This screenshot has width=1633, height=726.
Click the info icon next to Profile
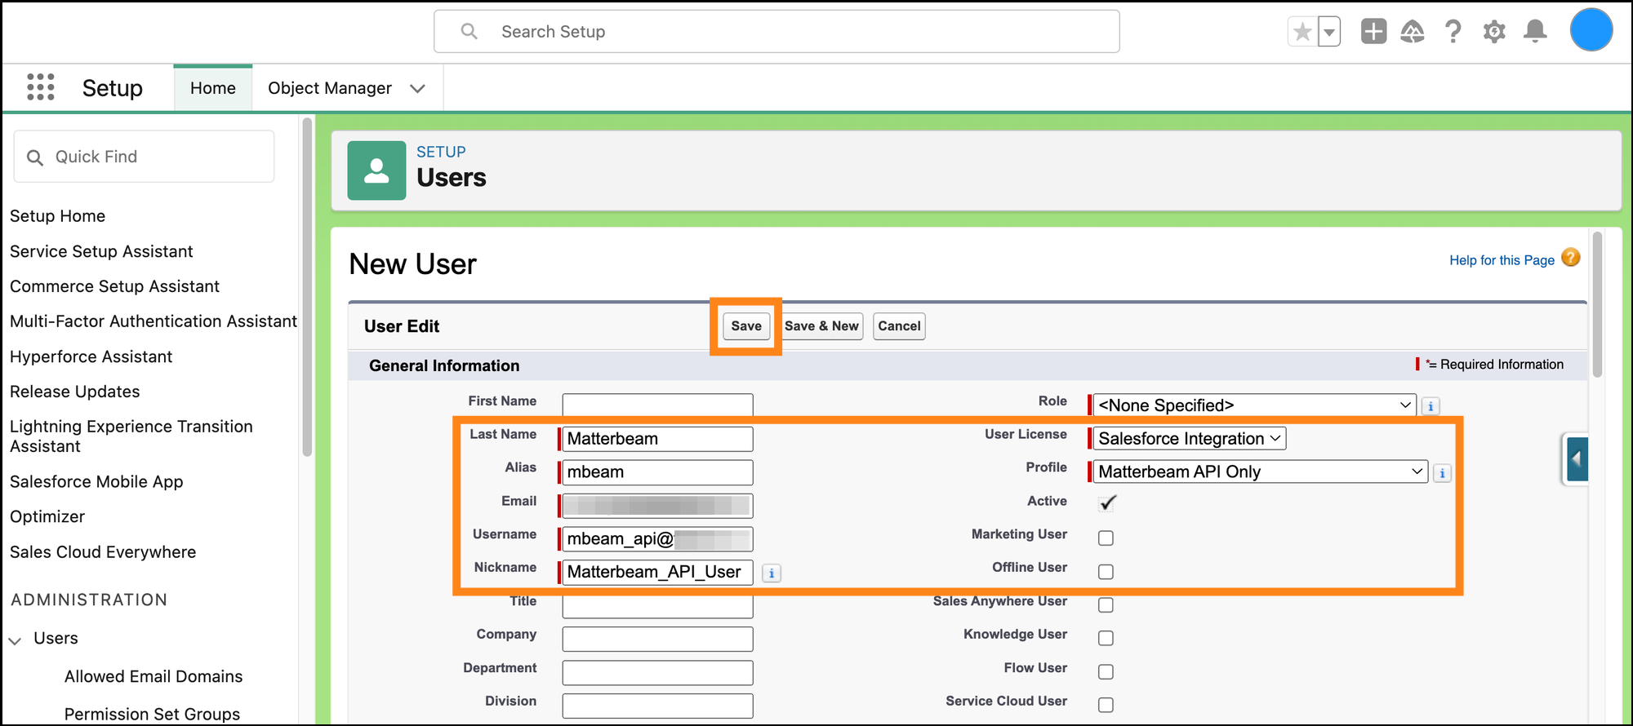coord(1442,473)
